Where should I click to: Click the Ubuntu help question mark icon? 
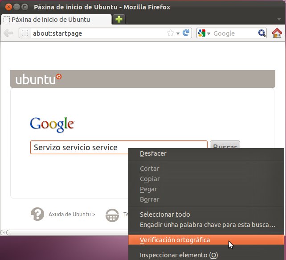click(37, 214)
